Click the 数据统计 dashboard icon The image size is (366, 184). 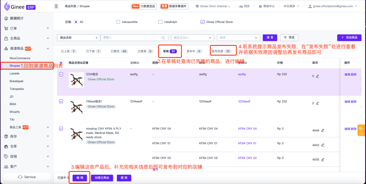[6, 18]
